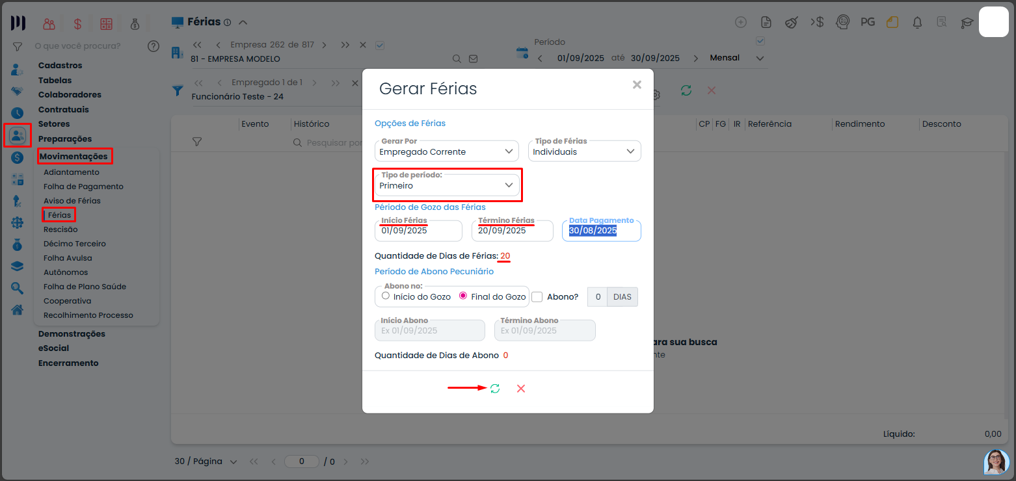Go to the next Empresa with the single arrow
Screen dimensions: 1016x481
324,45
